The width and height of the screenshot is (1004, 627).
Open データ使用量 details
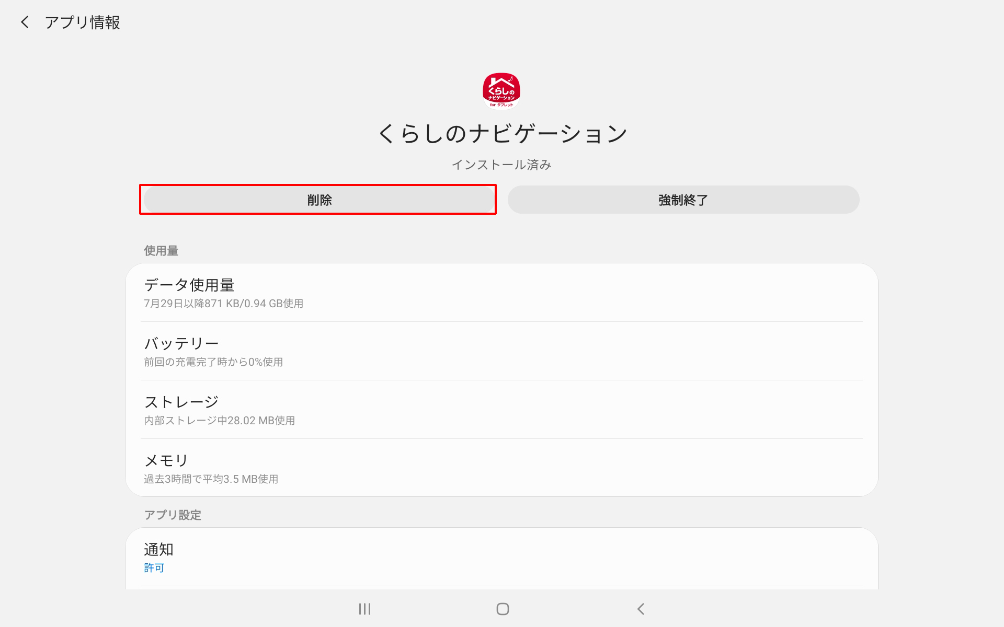click(501, 293)
